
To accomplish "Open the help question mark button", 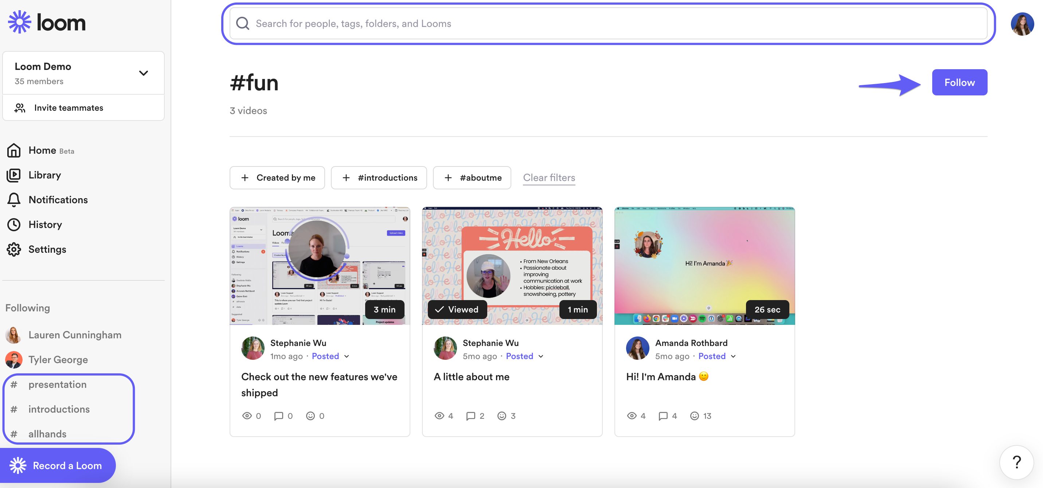I will (x=1016, y=462).
